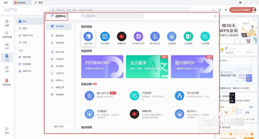
Task: Select 文档 in the WPS left sidebar
Action: pos(7,58)
